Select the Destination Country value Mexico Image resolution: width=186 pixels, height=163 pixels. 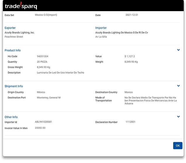click(128, 92)
